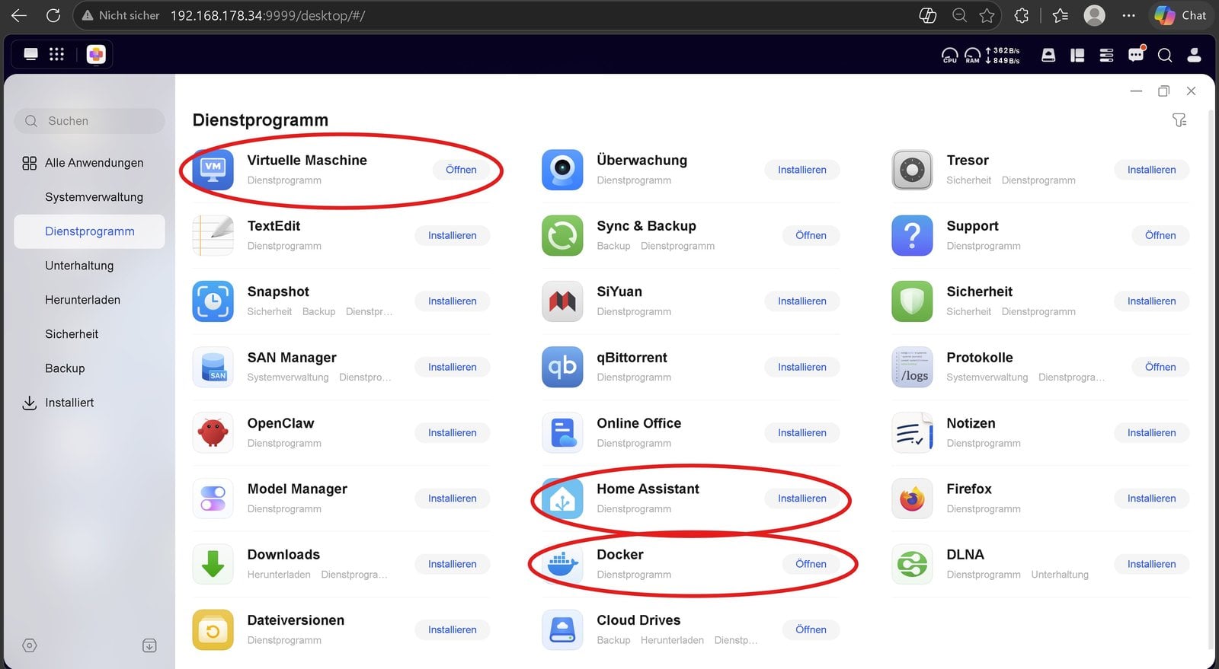Click the qBittorrent app icon

point(562,367)
